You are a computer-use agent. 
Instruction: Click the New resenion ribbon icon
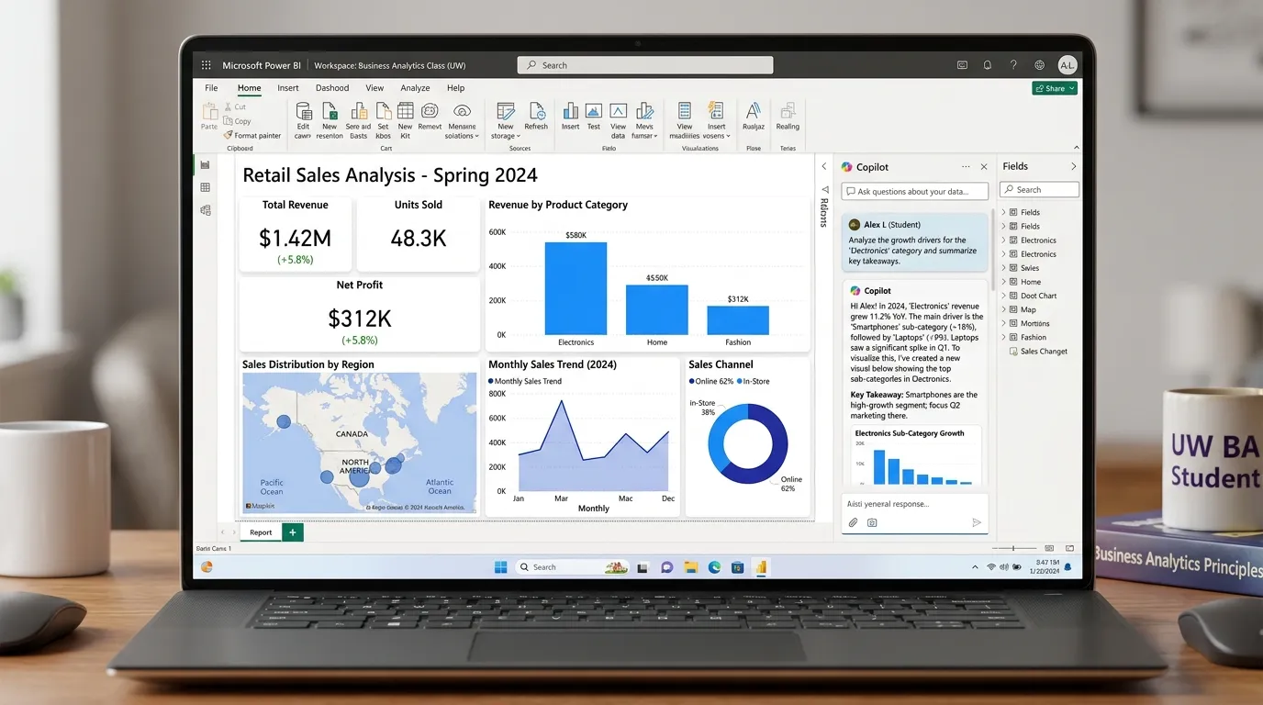coord(330,111)
